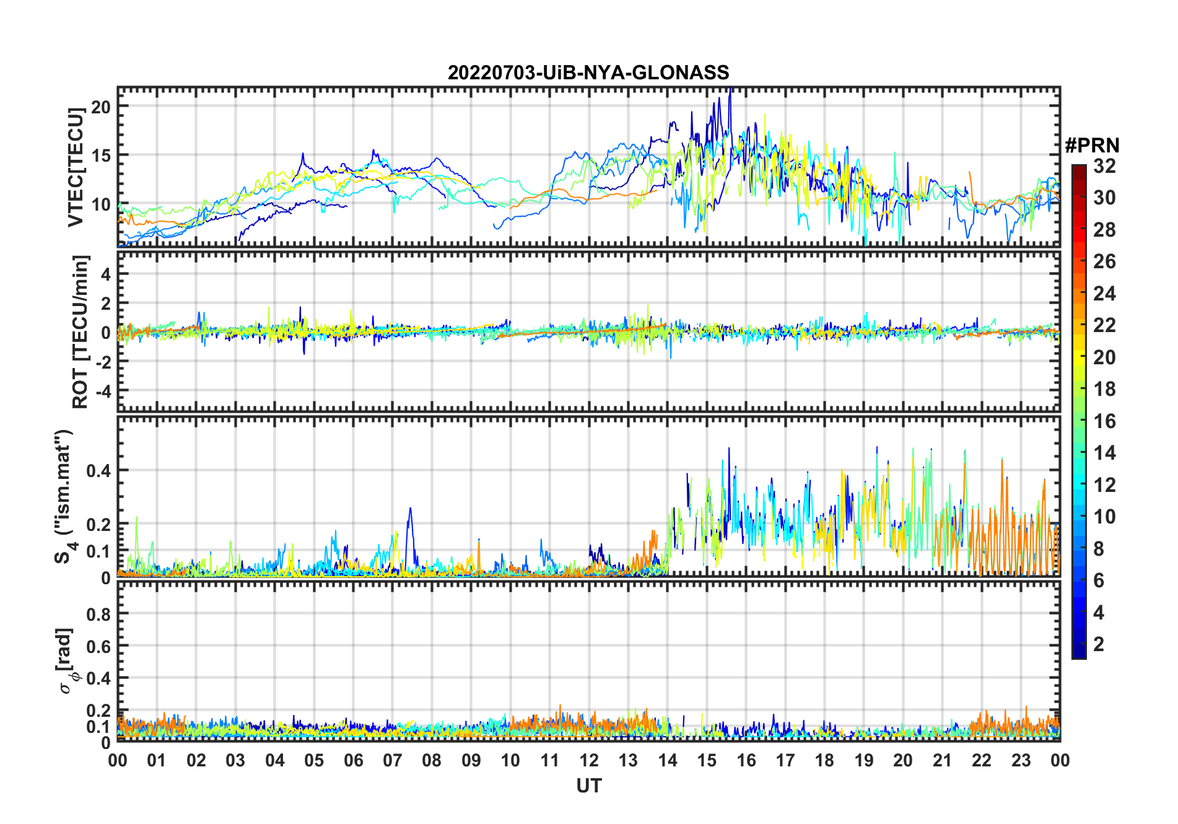Select the ROT [TECU/min] y-axis label
Viewport: 1178px width, 824px height.
pyautogui.click(x=81, y=331)
